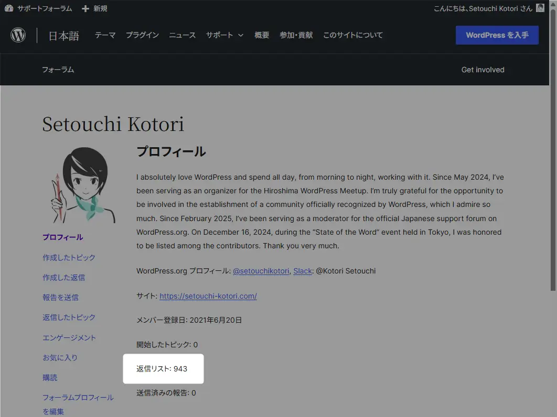The image size is (557, 417).
Task: Click the user avatar in admin bar
Action: click(x=540, y=8)
